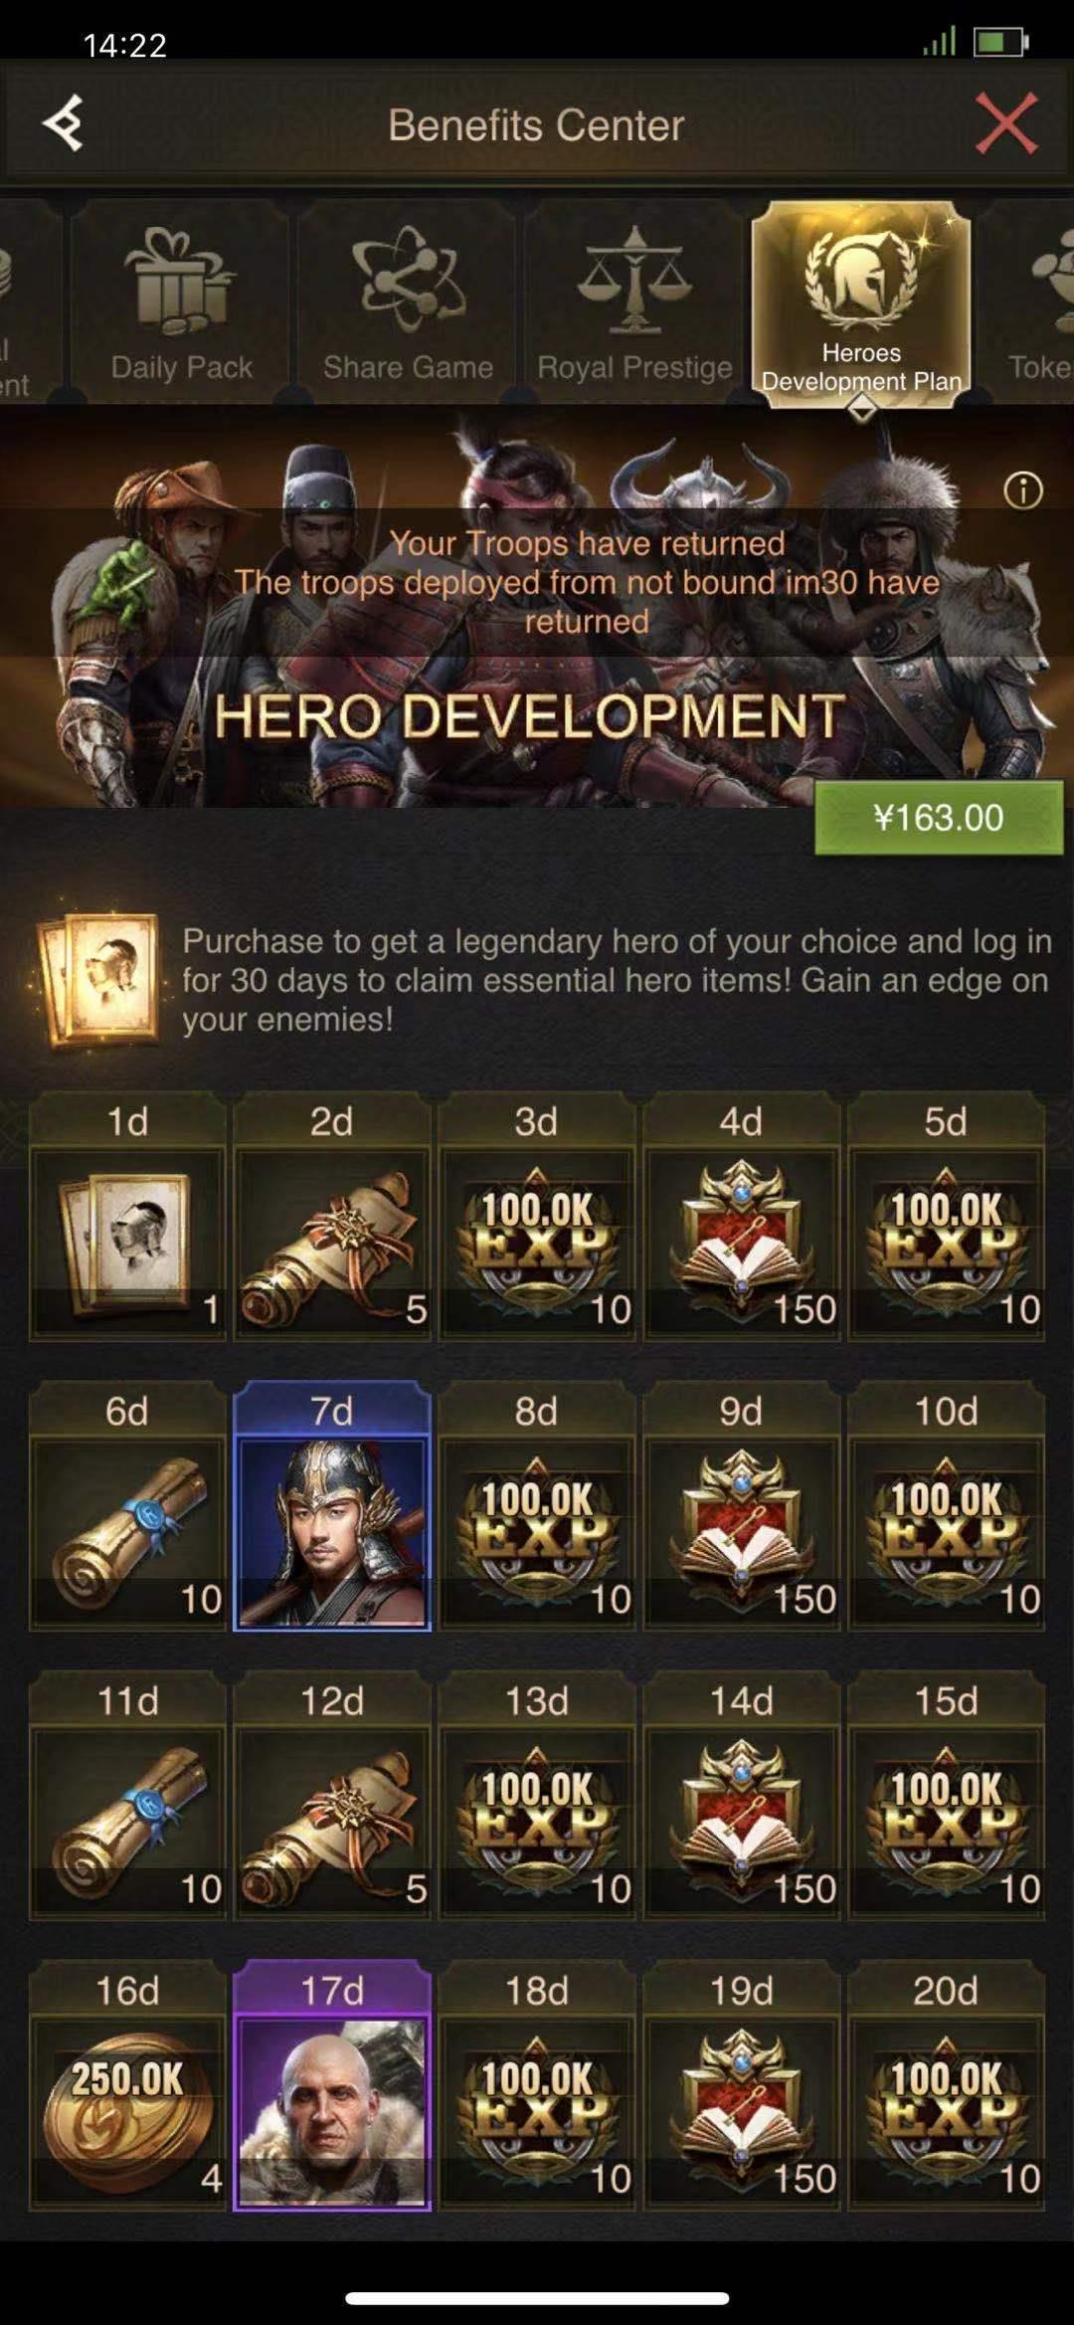Tap the back arrow icon
1074x2325 pixels.
pyautogui.click(x=64, y=123)
